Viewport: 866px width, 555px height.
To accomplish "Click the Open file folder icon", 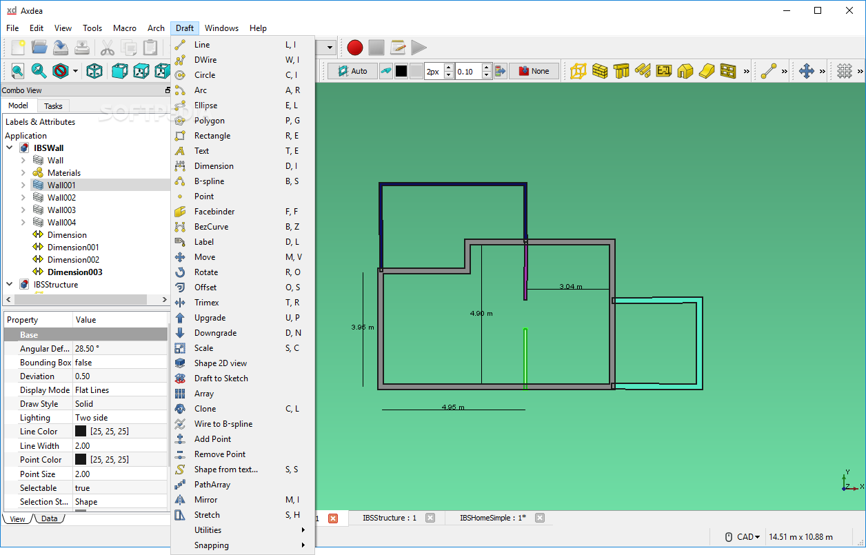I will [x=39, y=48].
